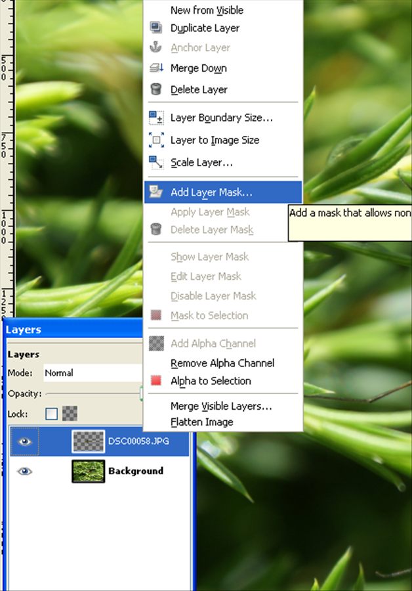Click the greyed Disable Layer Mask entry
412x591 pixels.
click(x=213, y=296)
